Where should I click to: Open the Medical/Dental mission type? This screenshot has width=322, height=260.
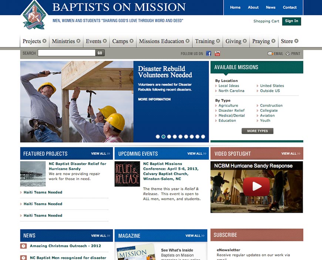pos(232,115)
